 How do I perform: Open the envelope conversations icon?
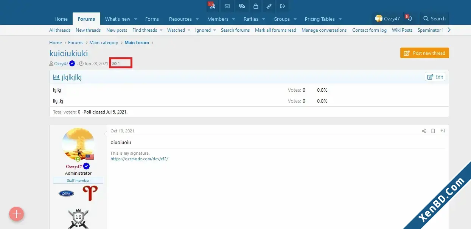[x=227, y=6]
